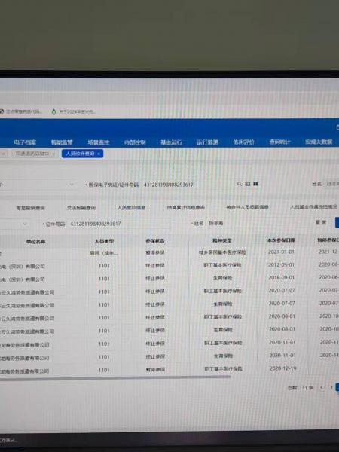Click the QR code scan icon
Viewport: 339px width, 452px height.
[x=255, y=184]
